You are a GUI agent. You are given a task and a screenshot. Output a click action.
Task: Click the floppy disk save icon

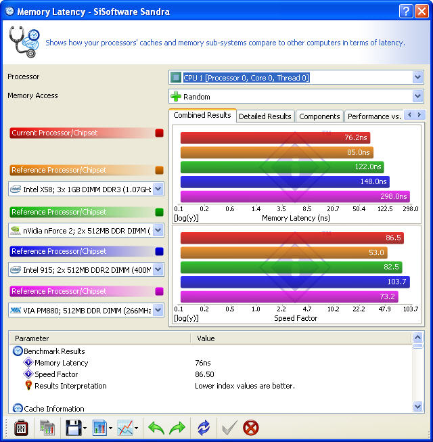coord(74,428)
